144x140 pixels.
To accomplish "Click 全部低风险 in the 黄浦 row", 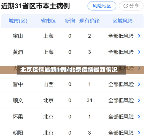I will (x=121, y=52).
